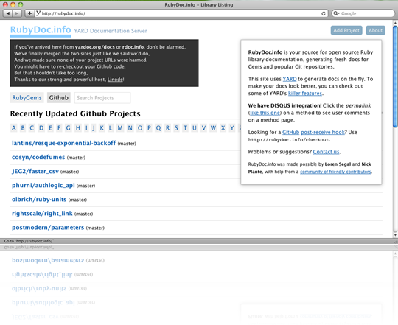Filter projects by letter N

[130, 128]
